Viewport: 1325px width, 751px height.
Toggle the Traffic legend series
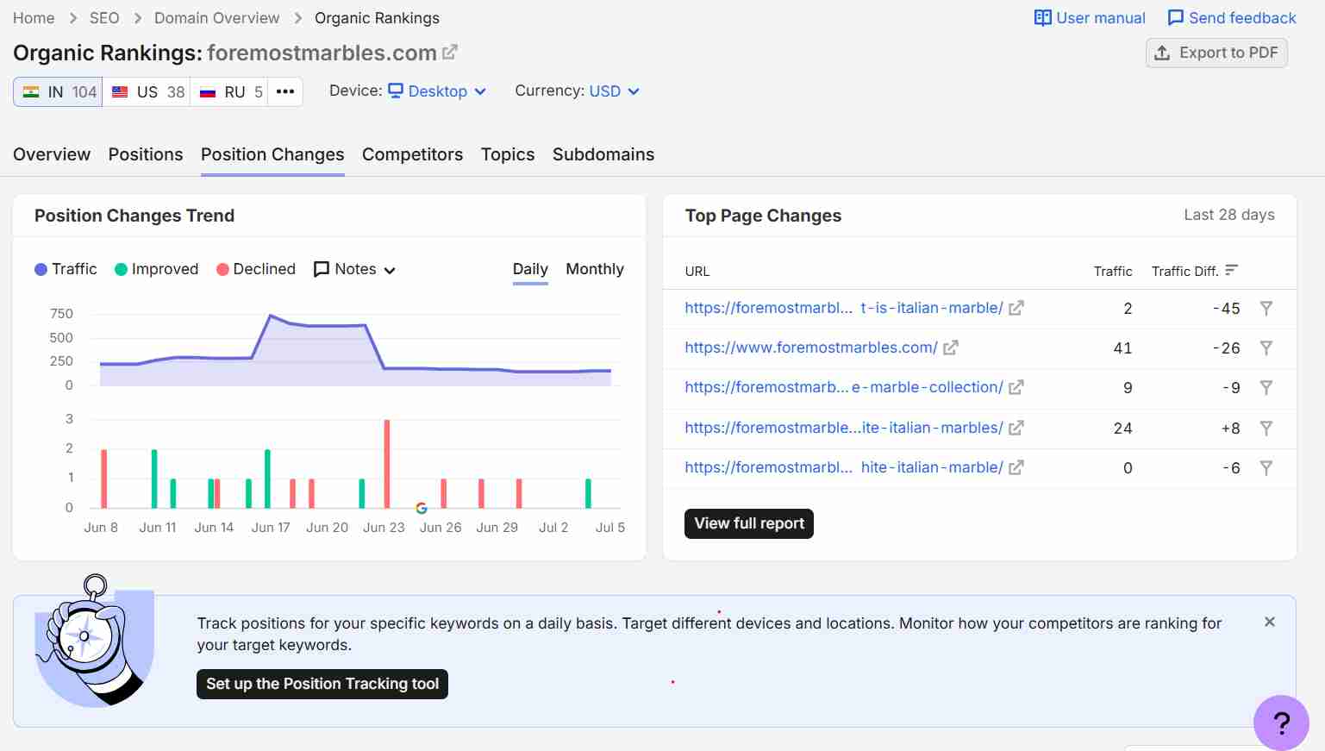[x=66, y=269]
